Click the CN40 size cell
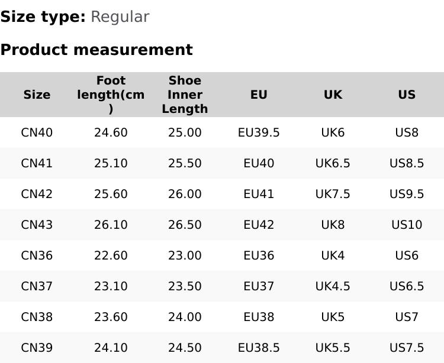Viewport: 444px width, 363px height. click(37, 132)
